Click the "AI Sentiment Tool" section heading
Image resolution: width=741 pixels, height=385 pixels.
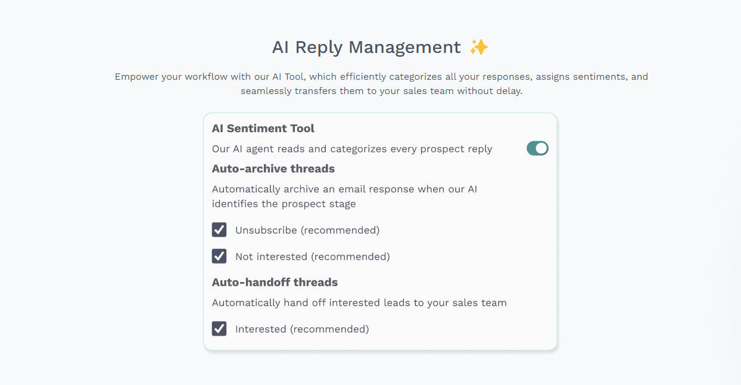263,129
